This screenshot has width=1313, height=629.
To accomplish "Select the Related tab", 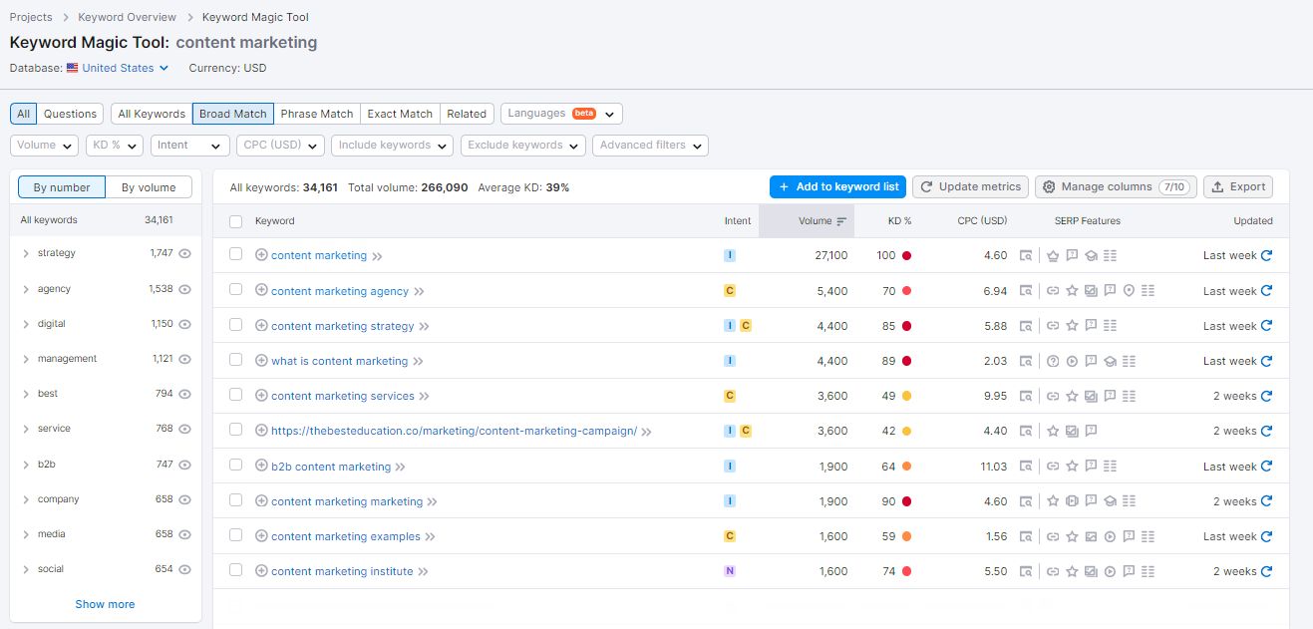I will (x=467, y=114).
